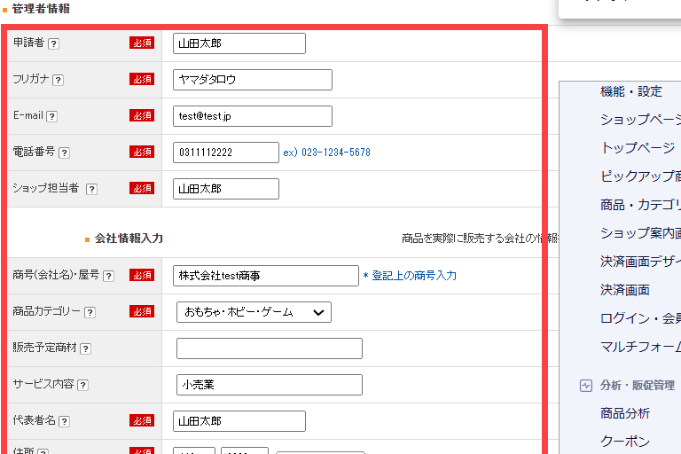Viewport: 681px width, 454px height.
Task: Select 商品・カテゴリー menu item
Action: [640, 205]
